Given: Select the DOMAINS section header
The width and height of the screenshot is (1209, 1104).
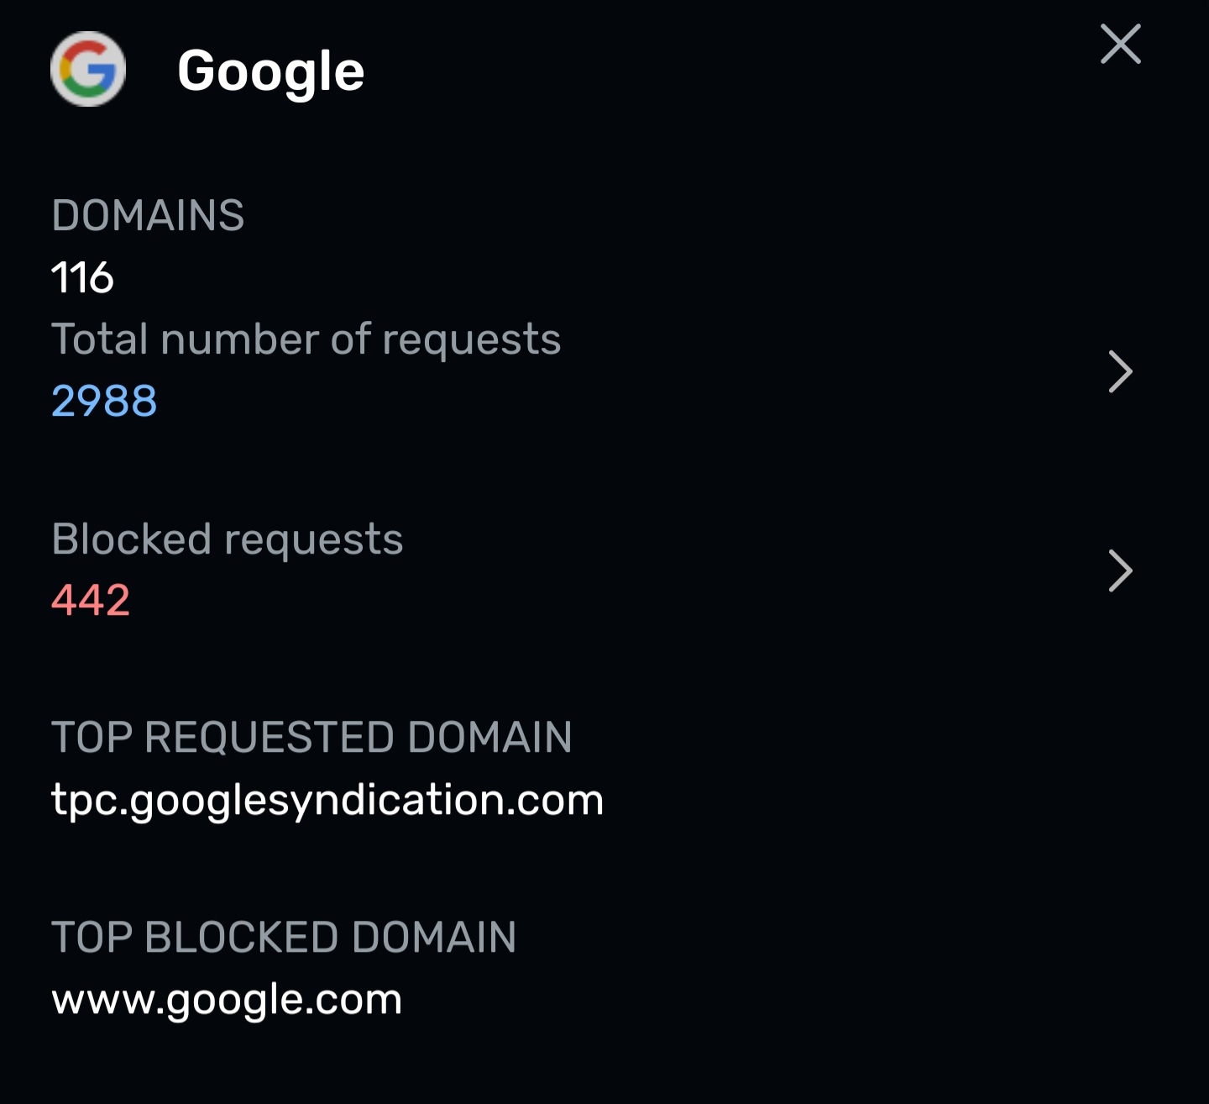Looking at the screenshot, I should point(148,216).
